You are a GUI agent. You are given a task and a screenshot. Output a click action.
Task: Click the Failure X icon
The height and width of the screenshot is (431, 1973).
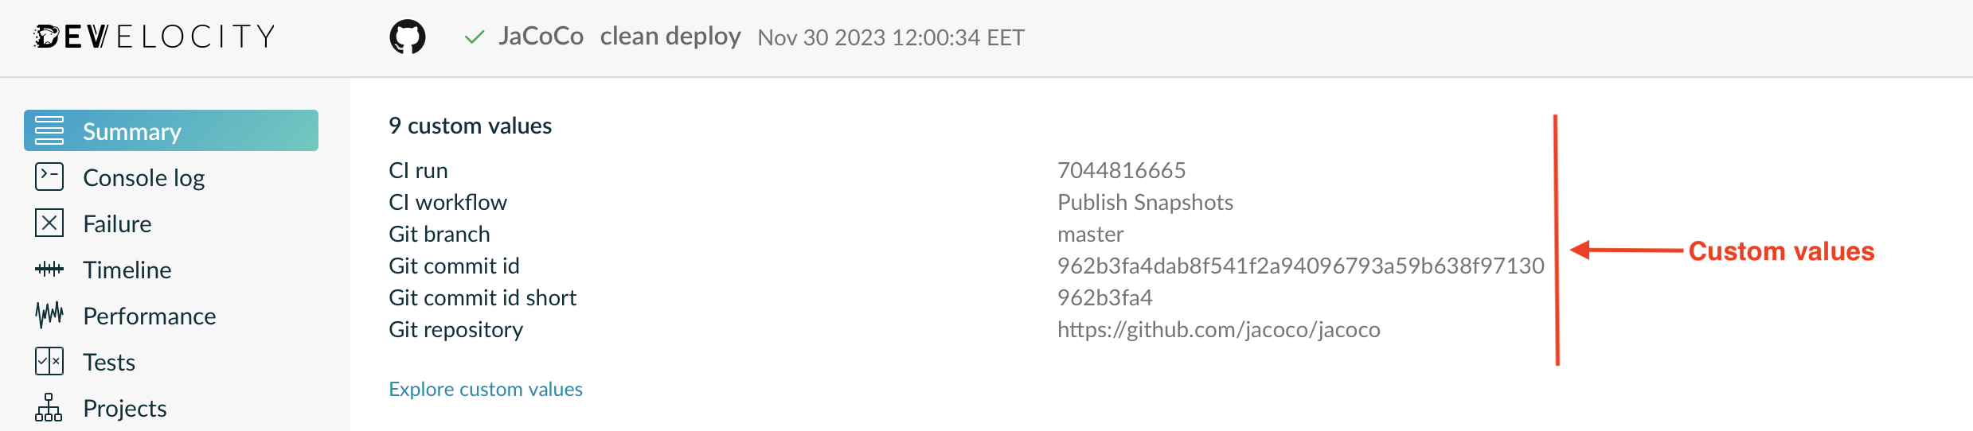tap(49, 223)
